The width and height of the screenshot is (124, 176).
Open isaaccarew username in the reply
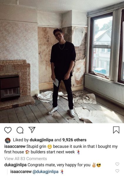[x=21, y=172]
